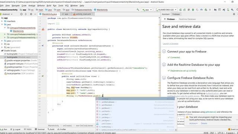Open the SDK Manager icon in toolbar
Viewport: 238px width, 134px height.
click(x=232, y=10)
